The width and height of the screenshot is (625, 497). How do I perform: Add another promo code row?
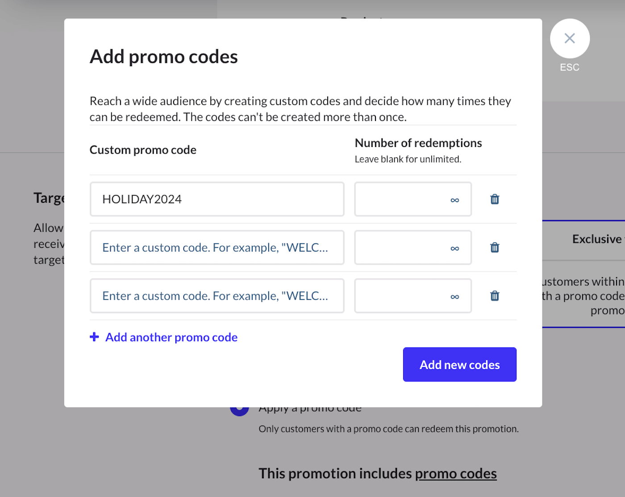[171, 337]
